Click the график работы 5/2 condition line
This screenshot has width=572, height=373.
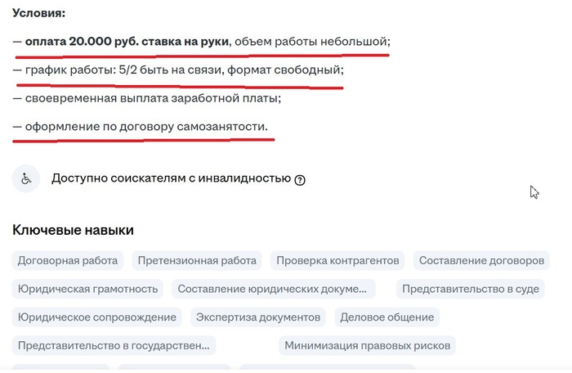click(x=178, y=70)
